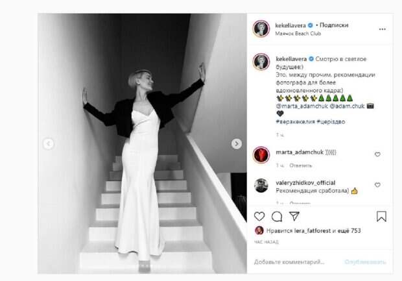402x281 pixels.
Task: Like valeryzhidkov_official's comment
Action: (x=377, y=185)
